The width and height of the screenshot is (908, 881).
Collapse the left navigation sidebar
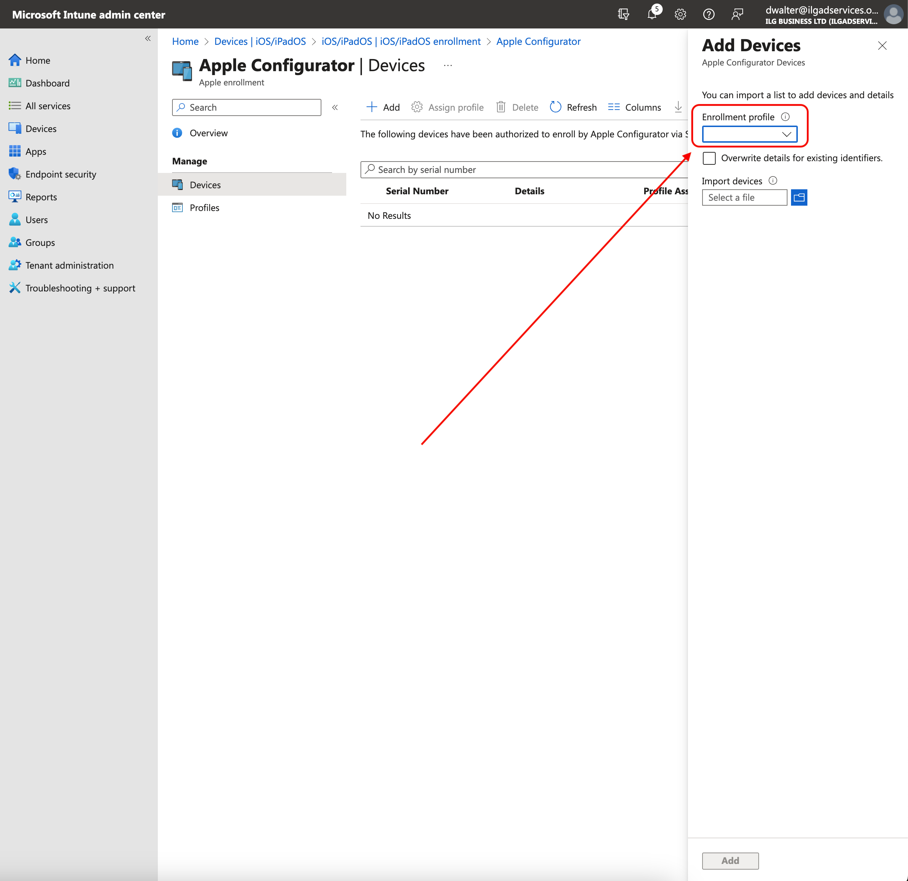(148, 38)
